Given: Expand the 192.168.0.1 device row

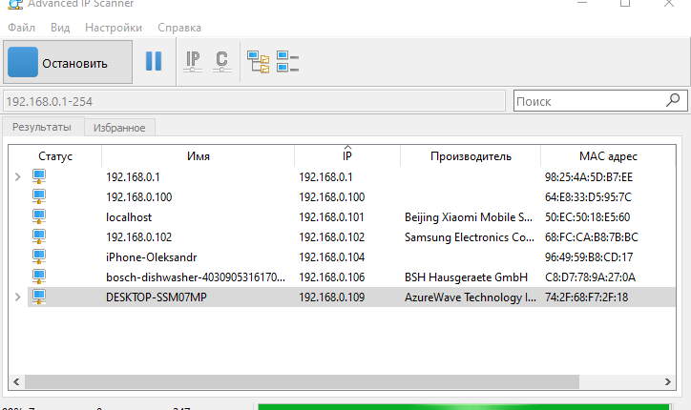Looking at the screenshot, I should [17, 177].
